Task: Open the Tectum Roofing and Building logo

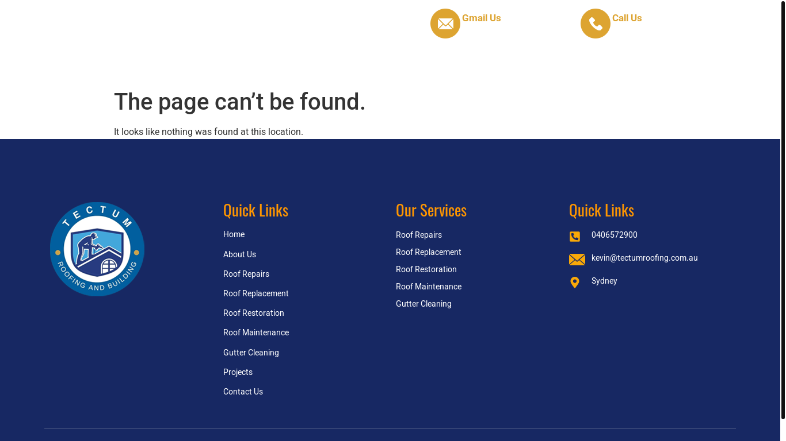Action: point(97,249)
